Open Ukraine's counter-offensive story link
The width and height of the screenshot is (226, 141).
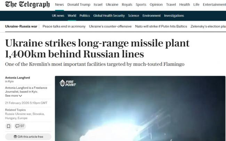pyautogui.click(x=110, y=26)
